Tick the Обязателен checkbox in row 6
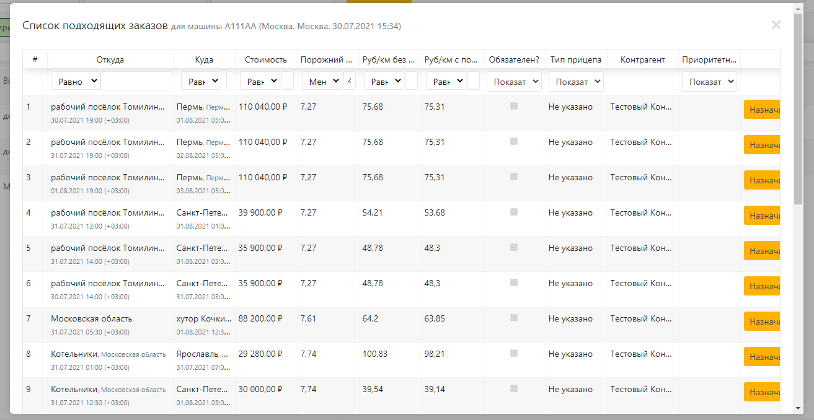 tap(514, 282)
